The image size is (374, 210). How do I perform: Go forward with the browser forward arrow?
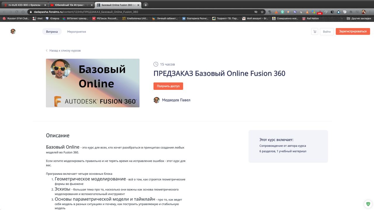pyautogui.click(x=11, y=12)
